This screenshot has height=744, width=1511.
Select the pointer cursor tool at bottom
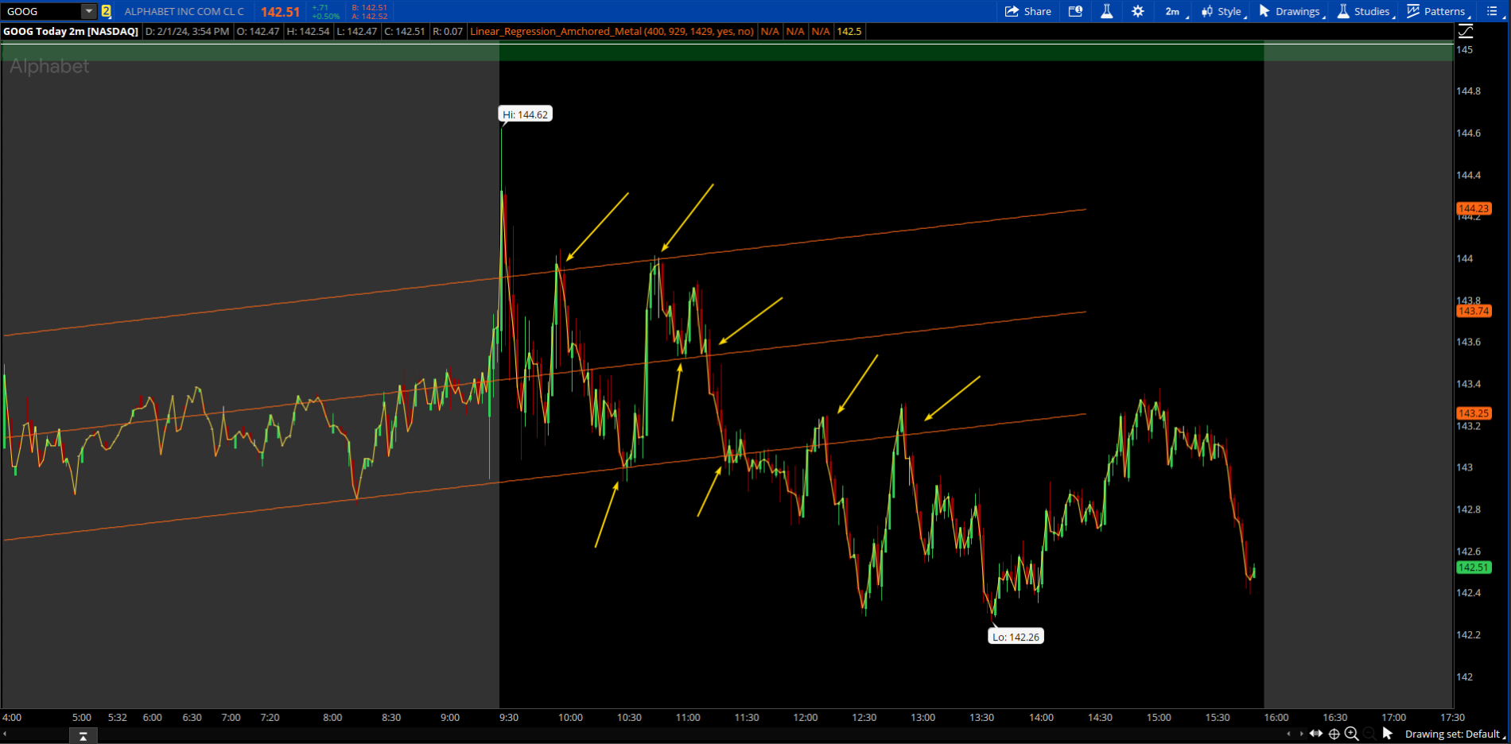coord(1388,734)
